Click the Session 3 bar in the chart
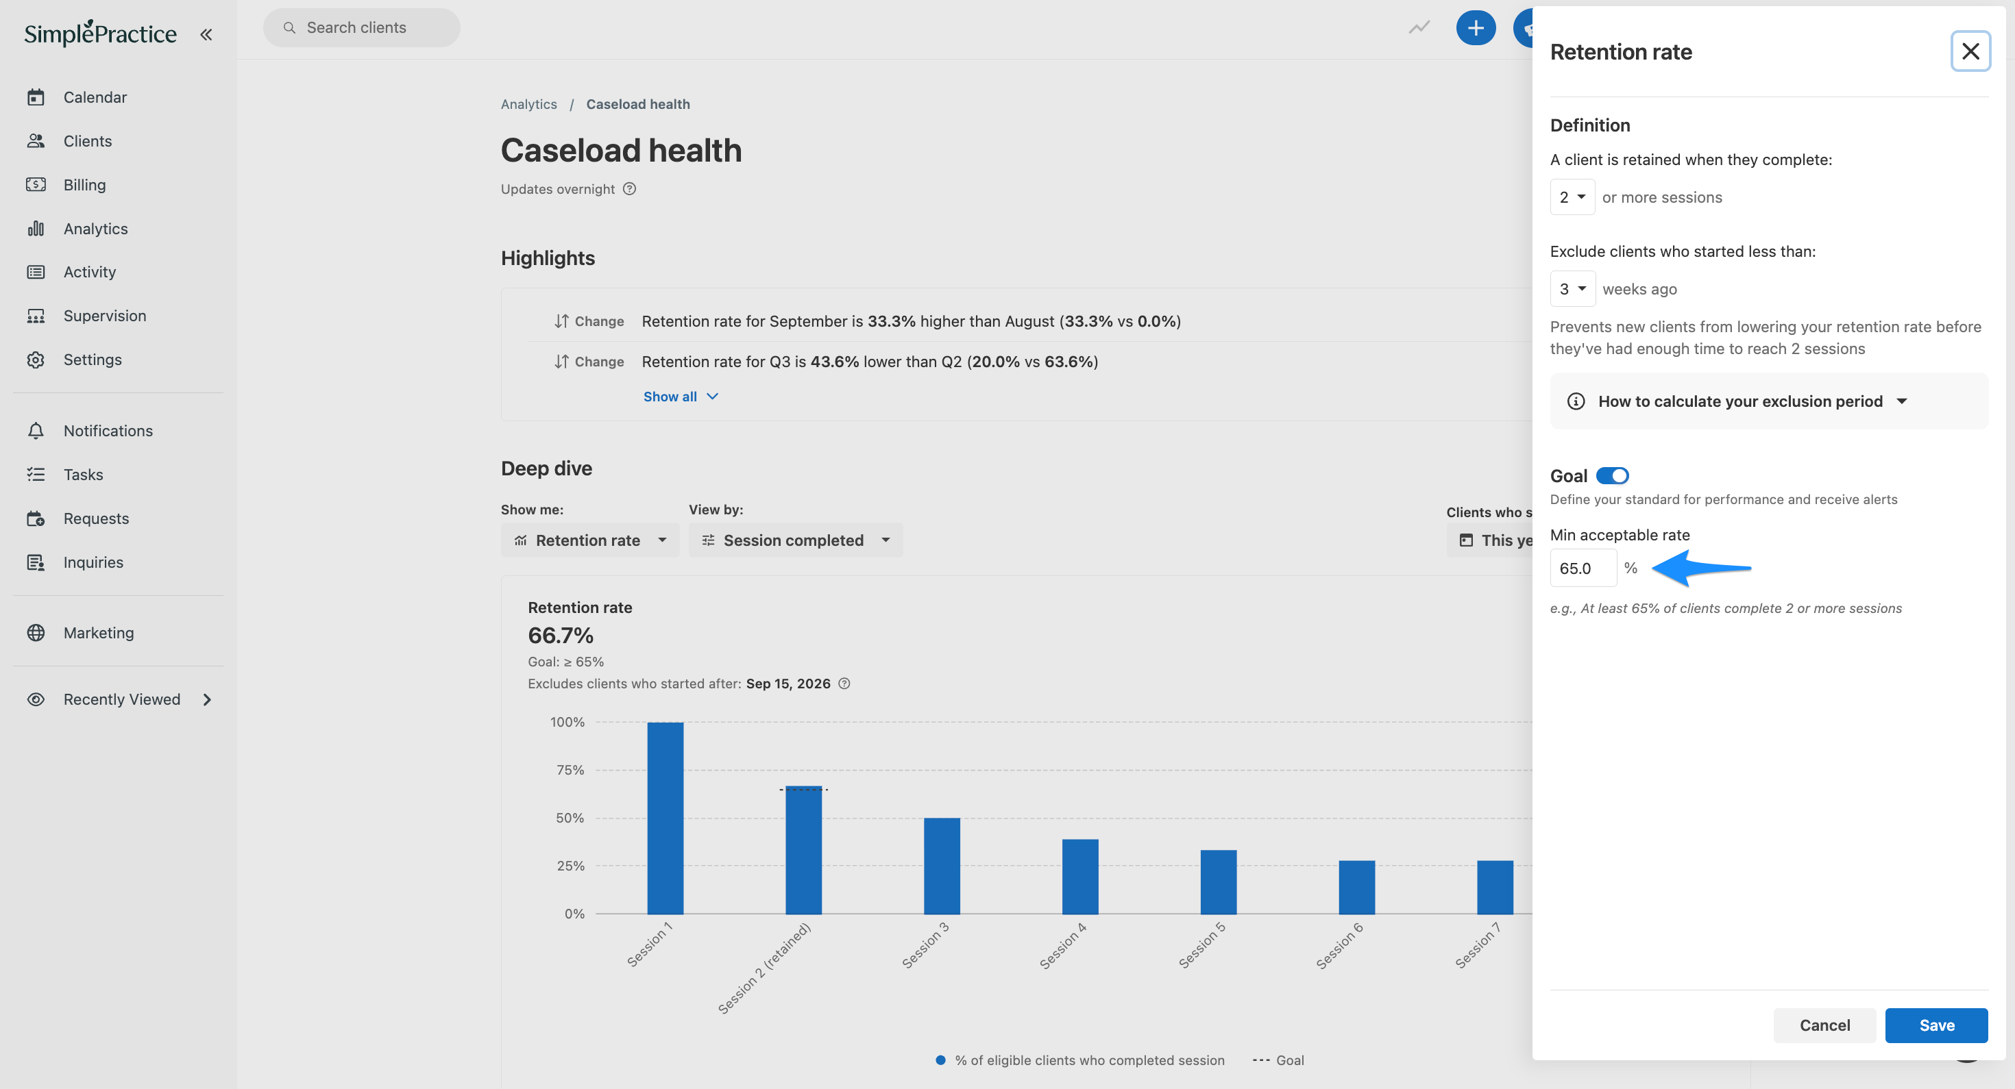The width and height of the screenshot is (2015, 1089). [942, 866]
